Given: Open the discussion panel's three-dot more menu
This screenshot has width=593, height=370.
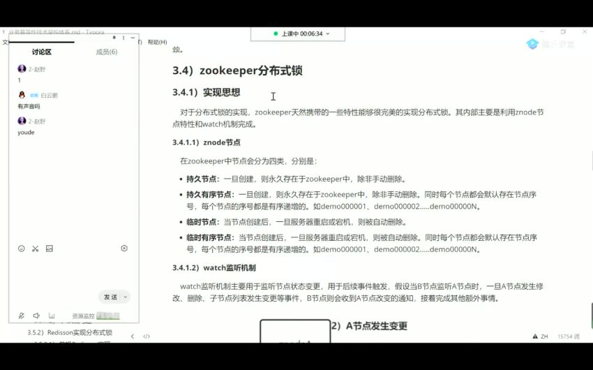Looking at the screenshot, I should coord(123,38).
